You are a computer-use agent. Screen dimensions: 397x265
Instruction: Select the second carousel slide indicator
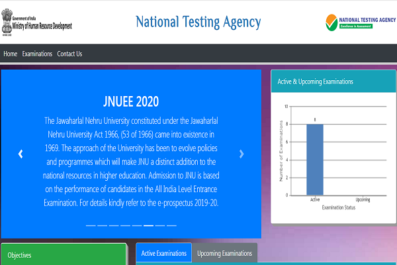coord(103,225)
